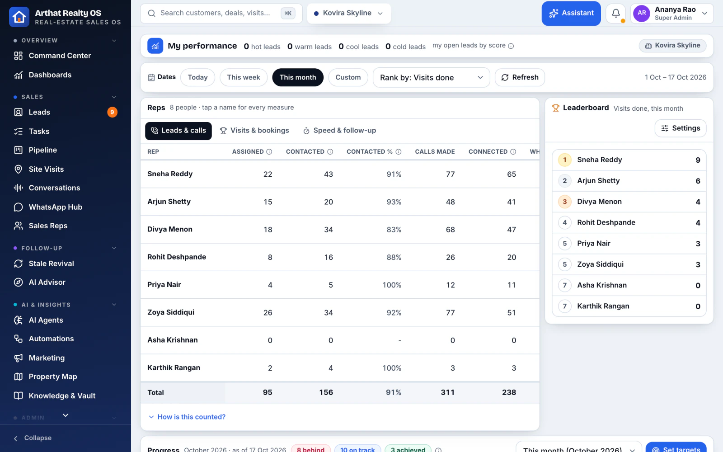Click the Refresh button
The image size is (723, 452).
(x=520, y=77)
